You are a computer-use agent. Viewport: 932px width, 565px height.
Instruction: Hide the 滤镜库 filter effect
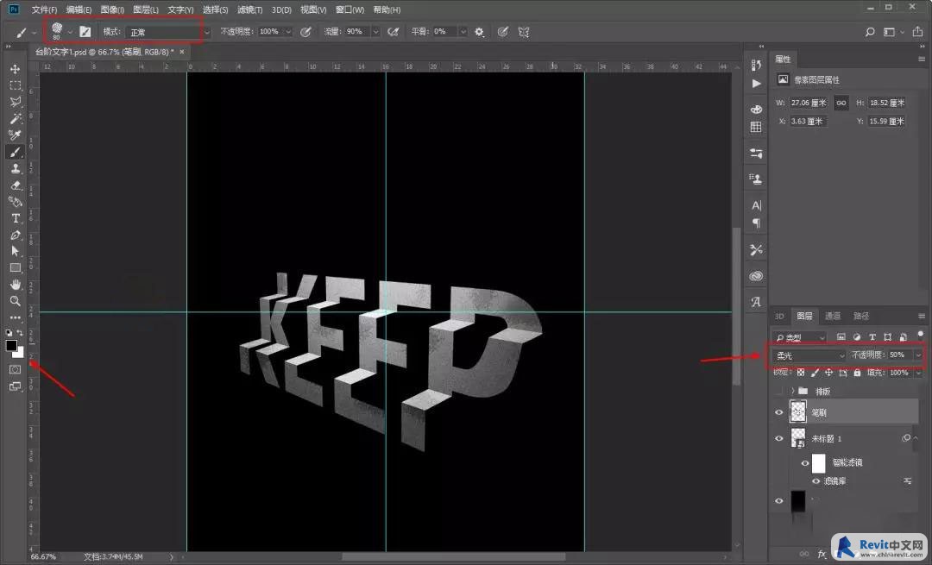(816, 481)
